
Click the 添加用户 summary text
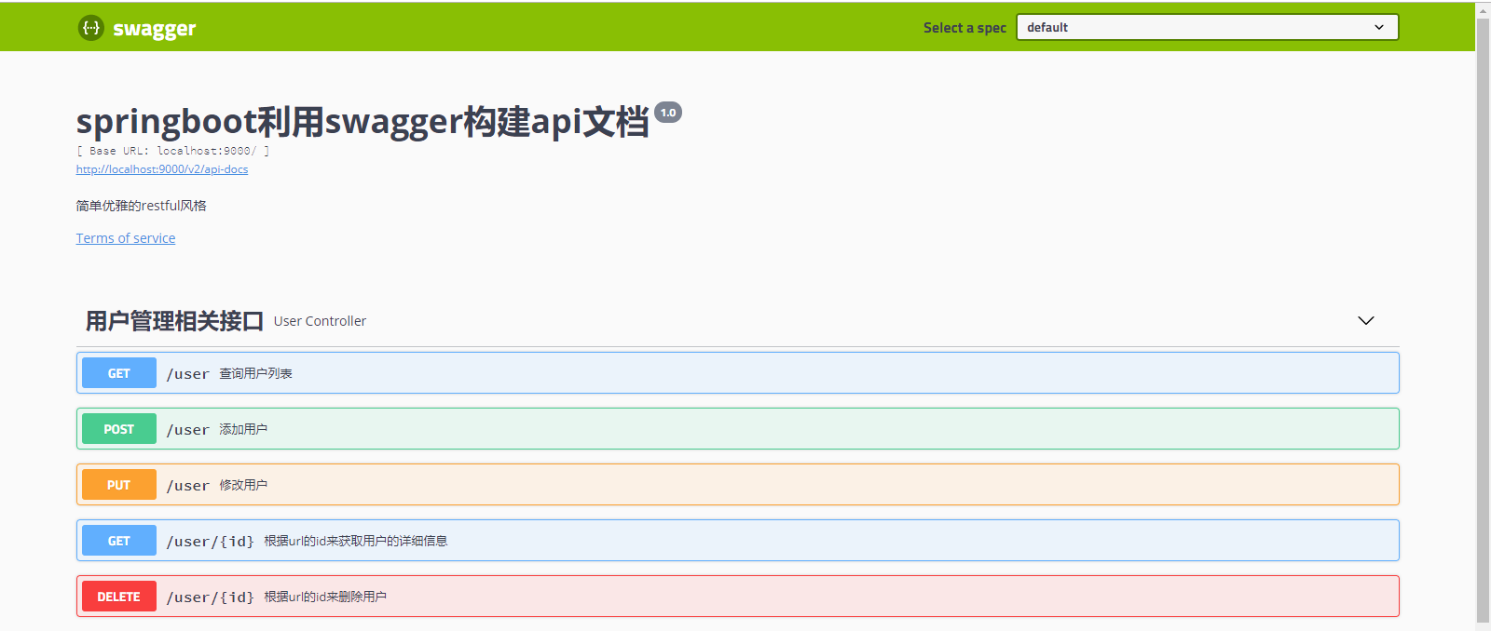pos(243,429)
